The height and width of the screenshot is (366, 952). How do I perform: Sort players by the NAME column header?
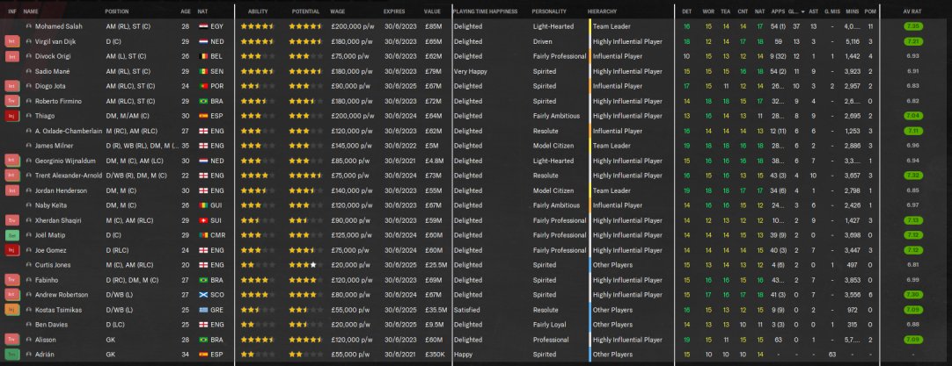tap(31, 11)
